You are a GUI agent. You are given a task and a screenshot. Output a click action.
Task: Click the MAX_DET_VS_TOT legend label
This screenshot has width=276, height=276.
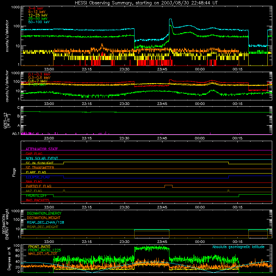[x=43, y=254]
